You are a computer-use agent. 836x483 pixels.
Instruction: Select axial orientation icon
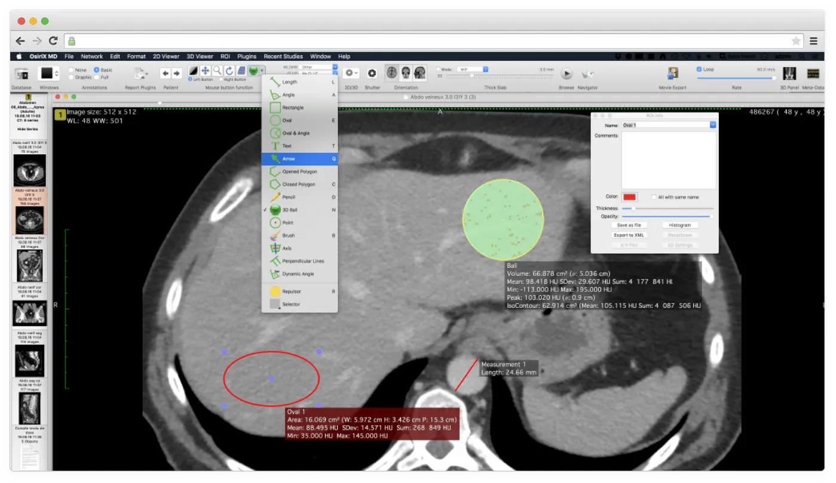click(392, 72)
